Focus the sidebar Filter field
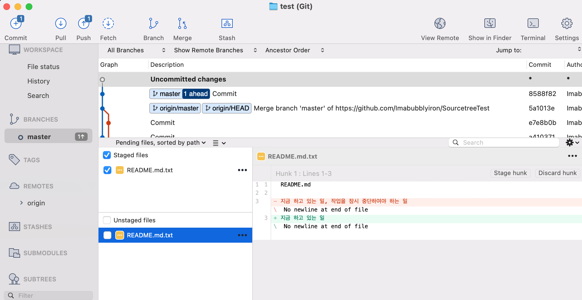The width and height of the screenshot is (582, 300). click(48, 295)
